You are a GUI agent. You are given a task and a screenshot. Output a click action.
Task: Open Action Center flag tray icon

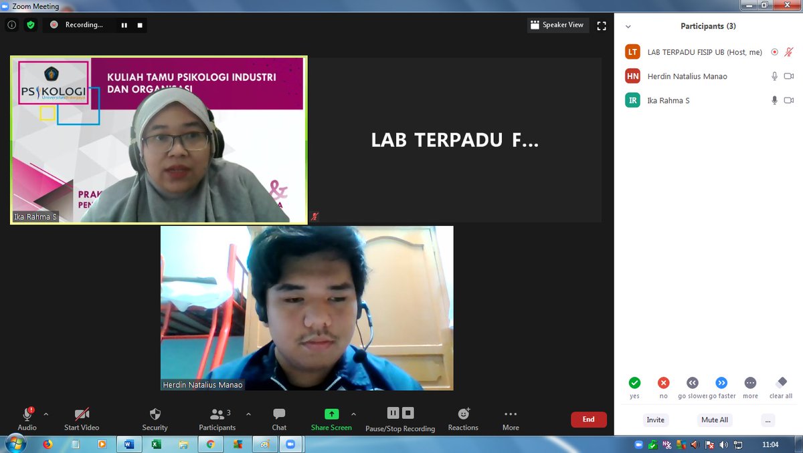[709, 444]
